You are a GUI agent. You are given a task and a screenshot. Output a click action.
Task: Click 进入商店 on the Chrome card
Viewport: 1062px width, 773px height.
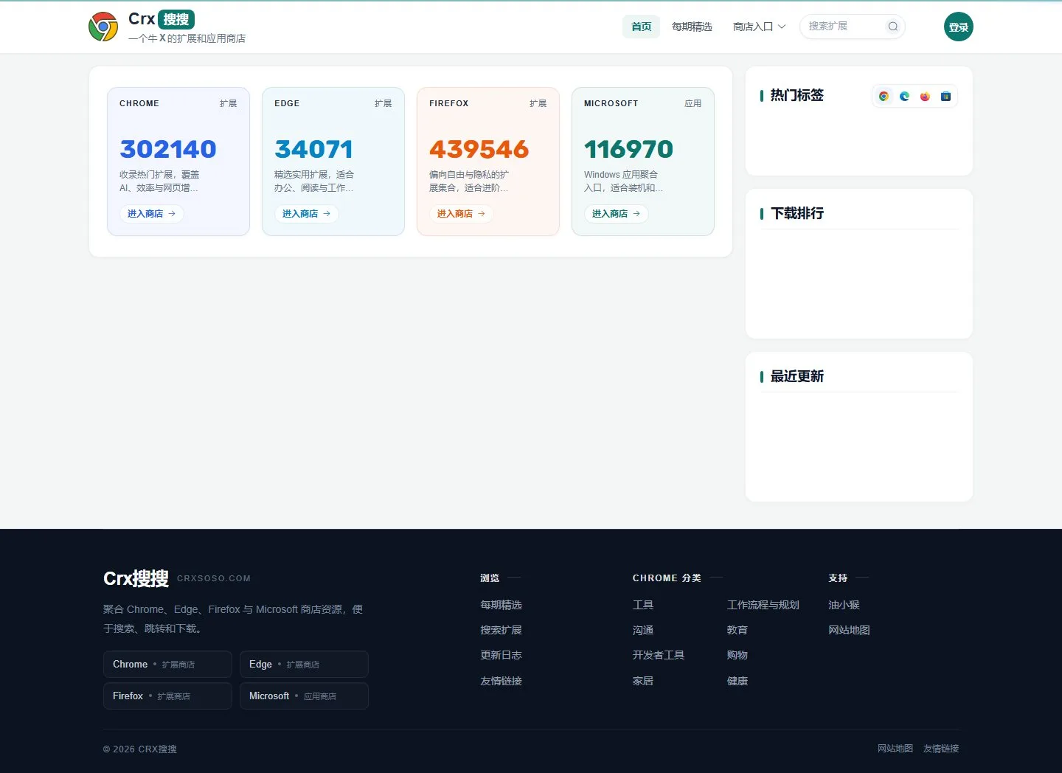[151, 214]
